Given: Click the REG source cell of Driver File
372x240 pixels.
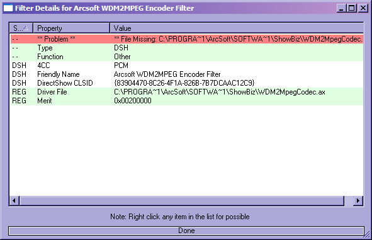Looking at the screenshot, I should pyautogui.click(x=20, y=92).
